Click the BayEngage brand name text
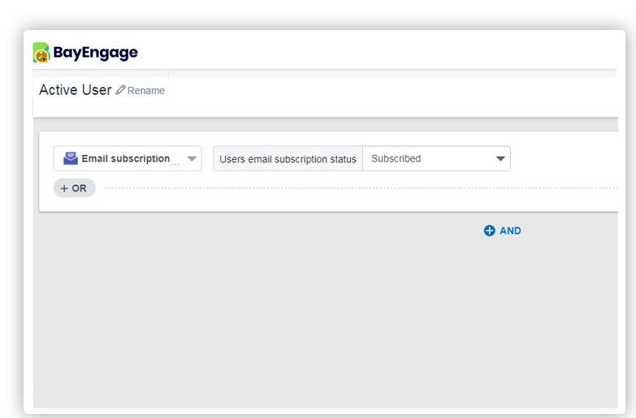This screenshot has width=636, height=418. pos(95,53)
